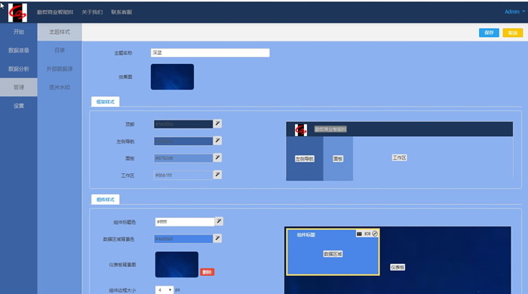Image resolution: width=528 pixels, height=294 pixels.
Task: Click the 组件标题色 color picker icon
Action: click(219, 221)
